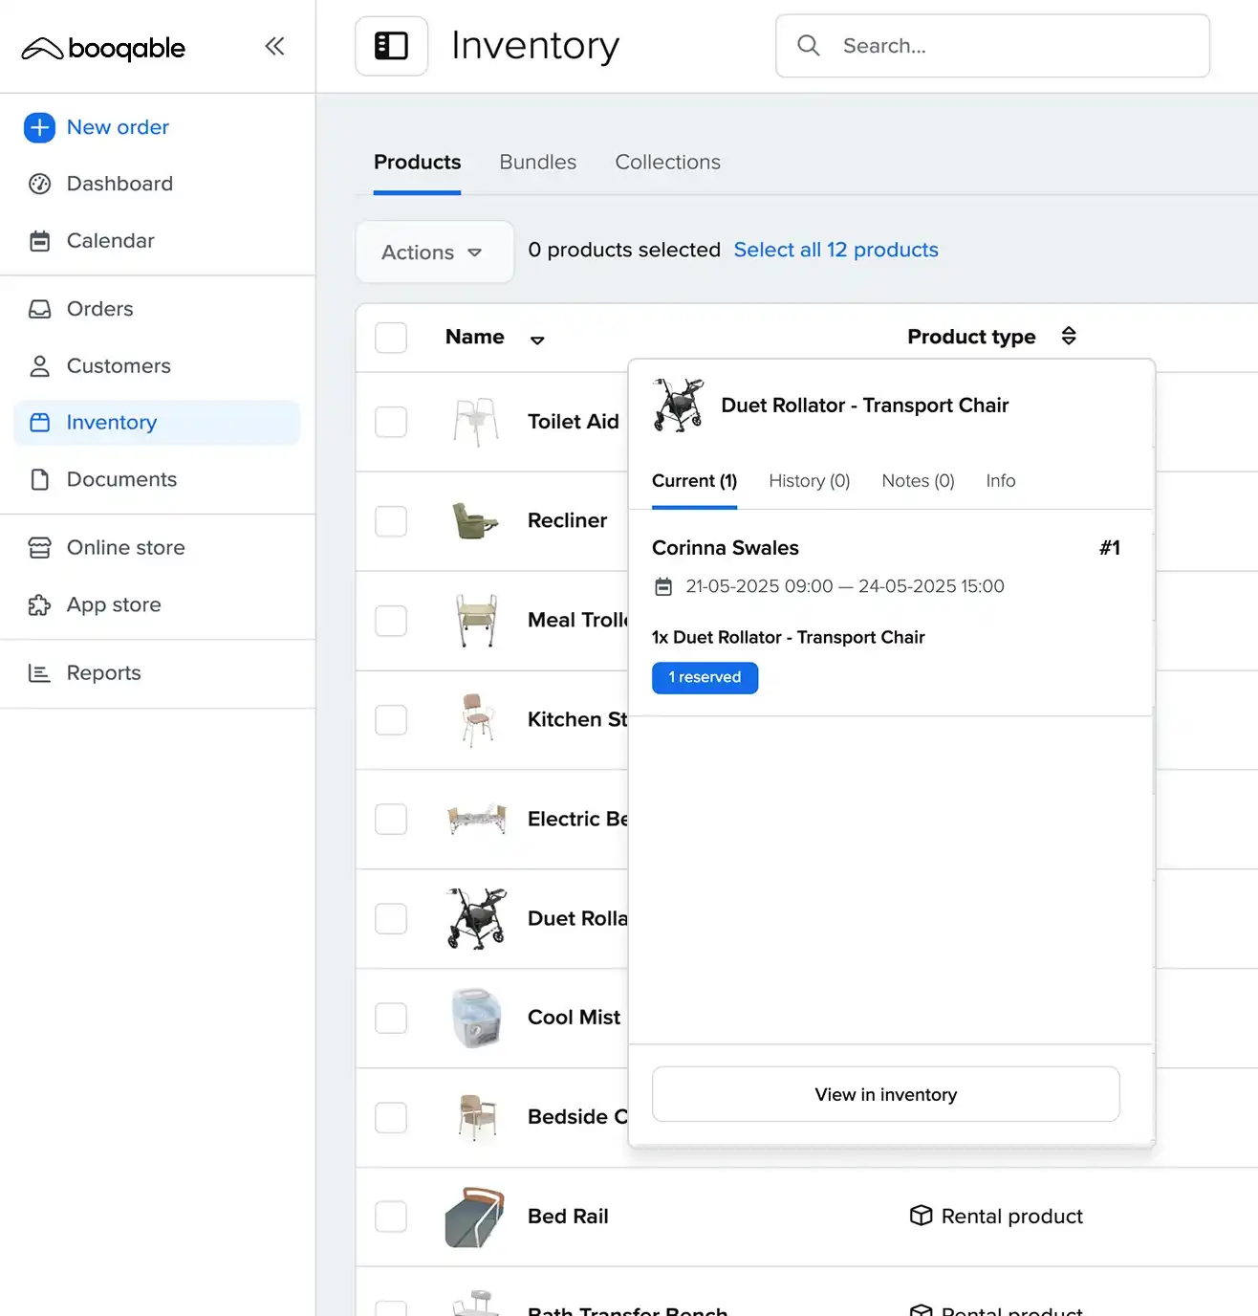Sort by Name column arrow
Screen dimensions: 1258x1316
point(537,340)
